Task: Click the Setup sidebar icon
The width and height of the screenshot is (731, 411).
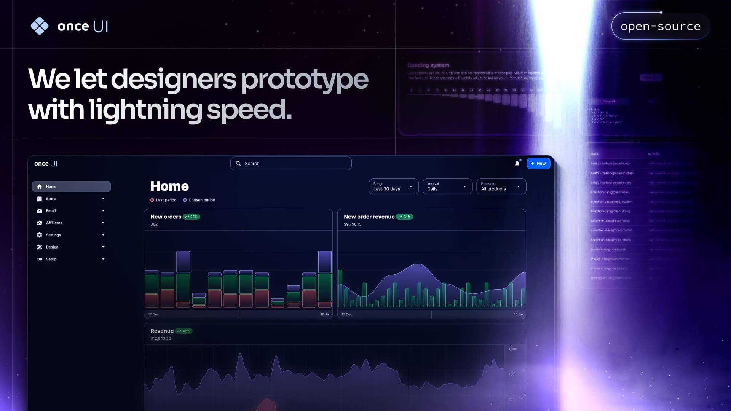Action: 39,259
